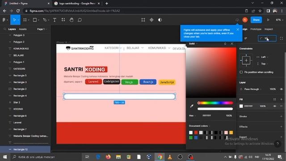This screenshot has height=161, width=286.
Task: Click the Laravel red button on canvas
Action: (93, 82)
